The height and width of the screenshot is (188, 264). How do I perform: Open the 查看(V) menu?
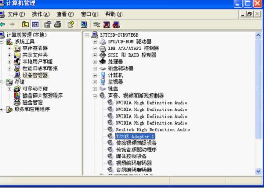coord(65,14)
